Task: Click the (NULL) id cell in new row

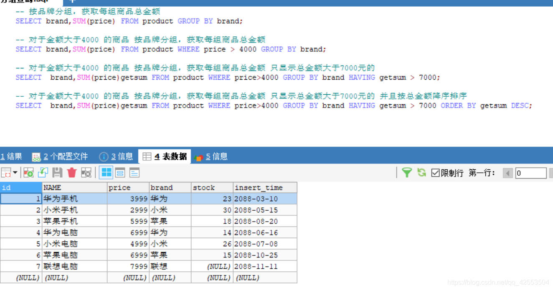Action: (21, 278)
